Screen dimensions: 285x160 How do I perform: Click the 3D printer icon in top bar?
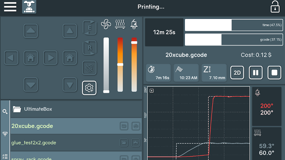(x=29, y=7)
